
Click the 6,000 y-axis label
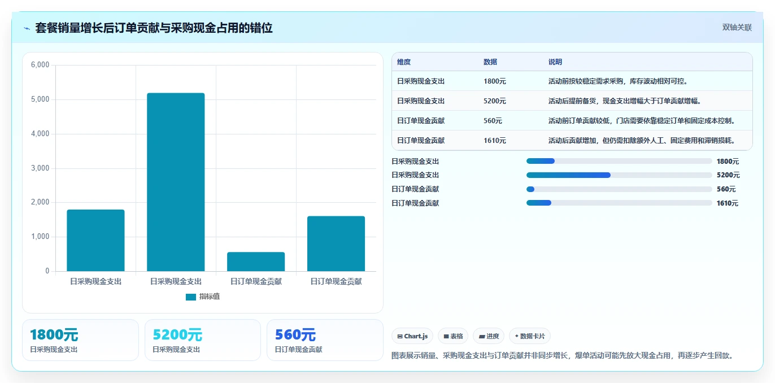point(40,65)
